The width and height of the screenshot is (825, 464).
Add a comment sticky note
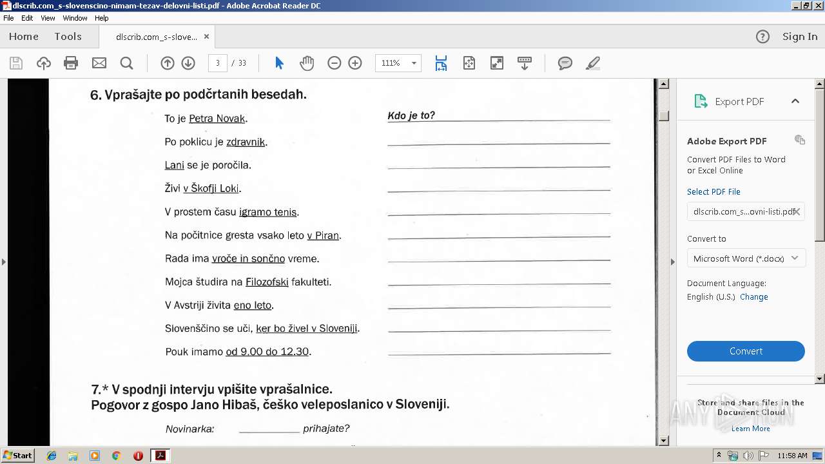(x=565, y=63)
